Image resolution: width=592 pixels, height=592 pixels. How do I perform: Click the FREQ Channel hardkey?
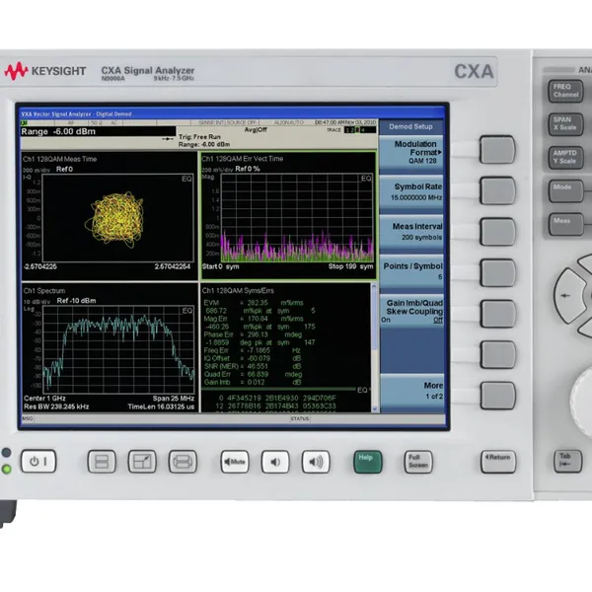point(565,91)
